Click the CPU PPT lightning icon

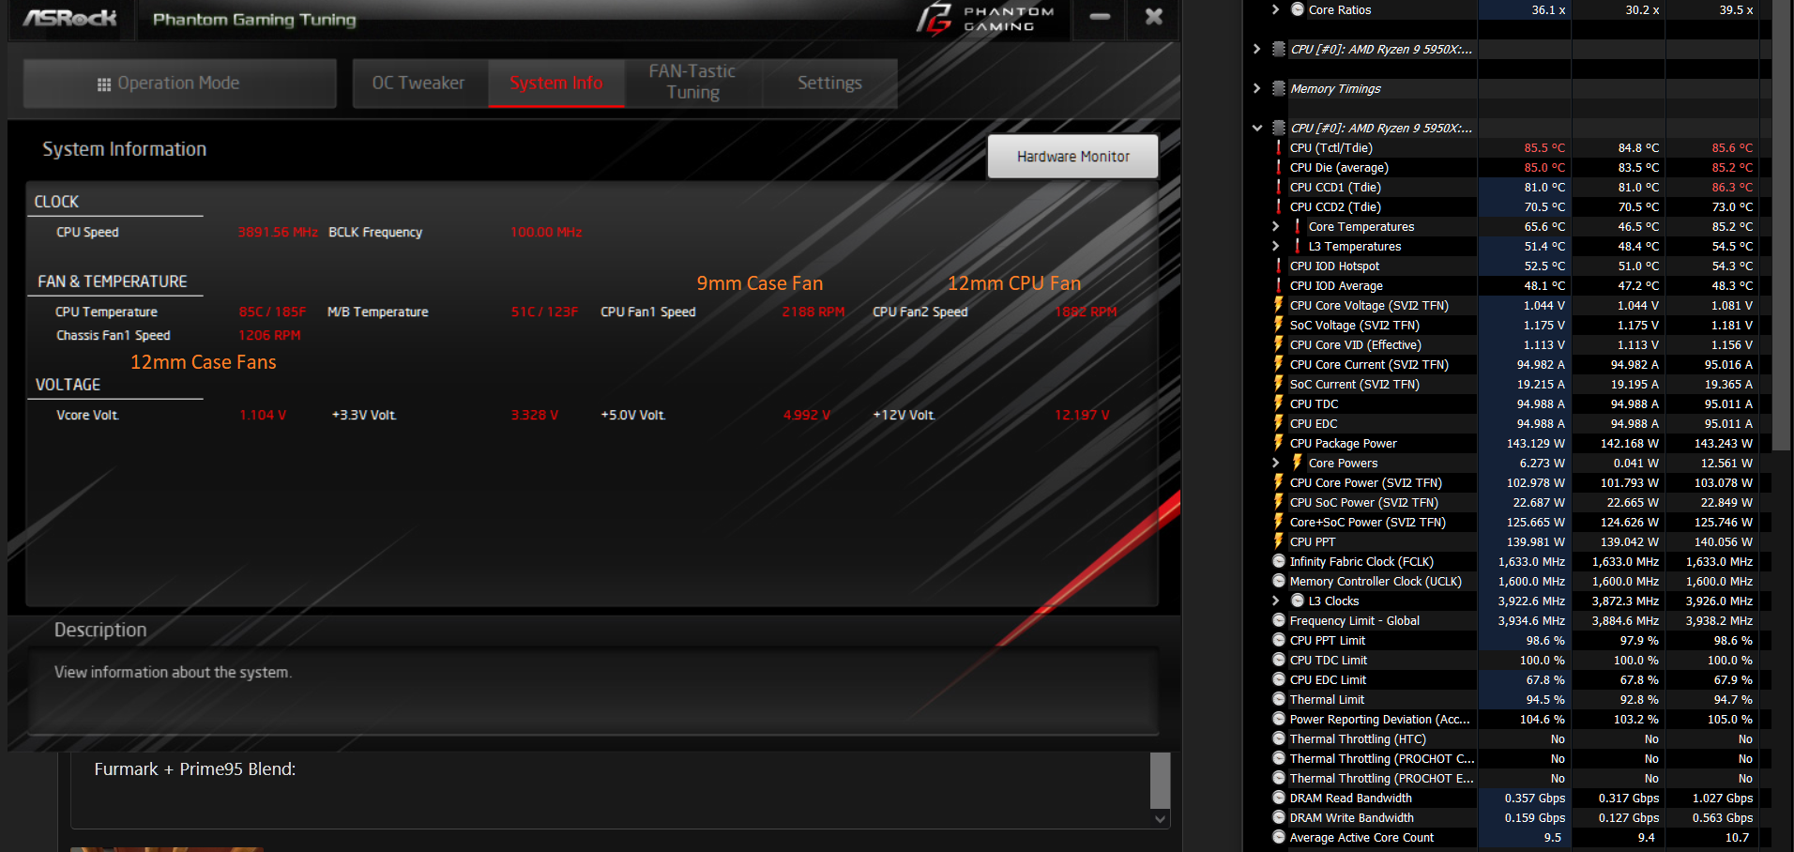point(1278,541)
